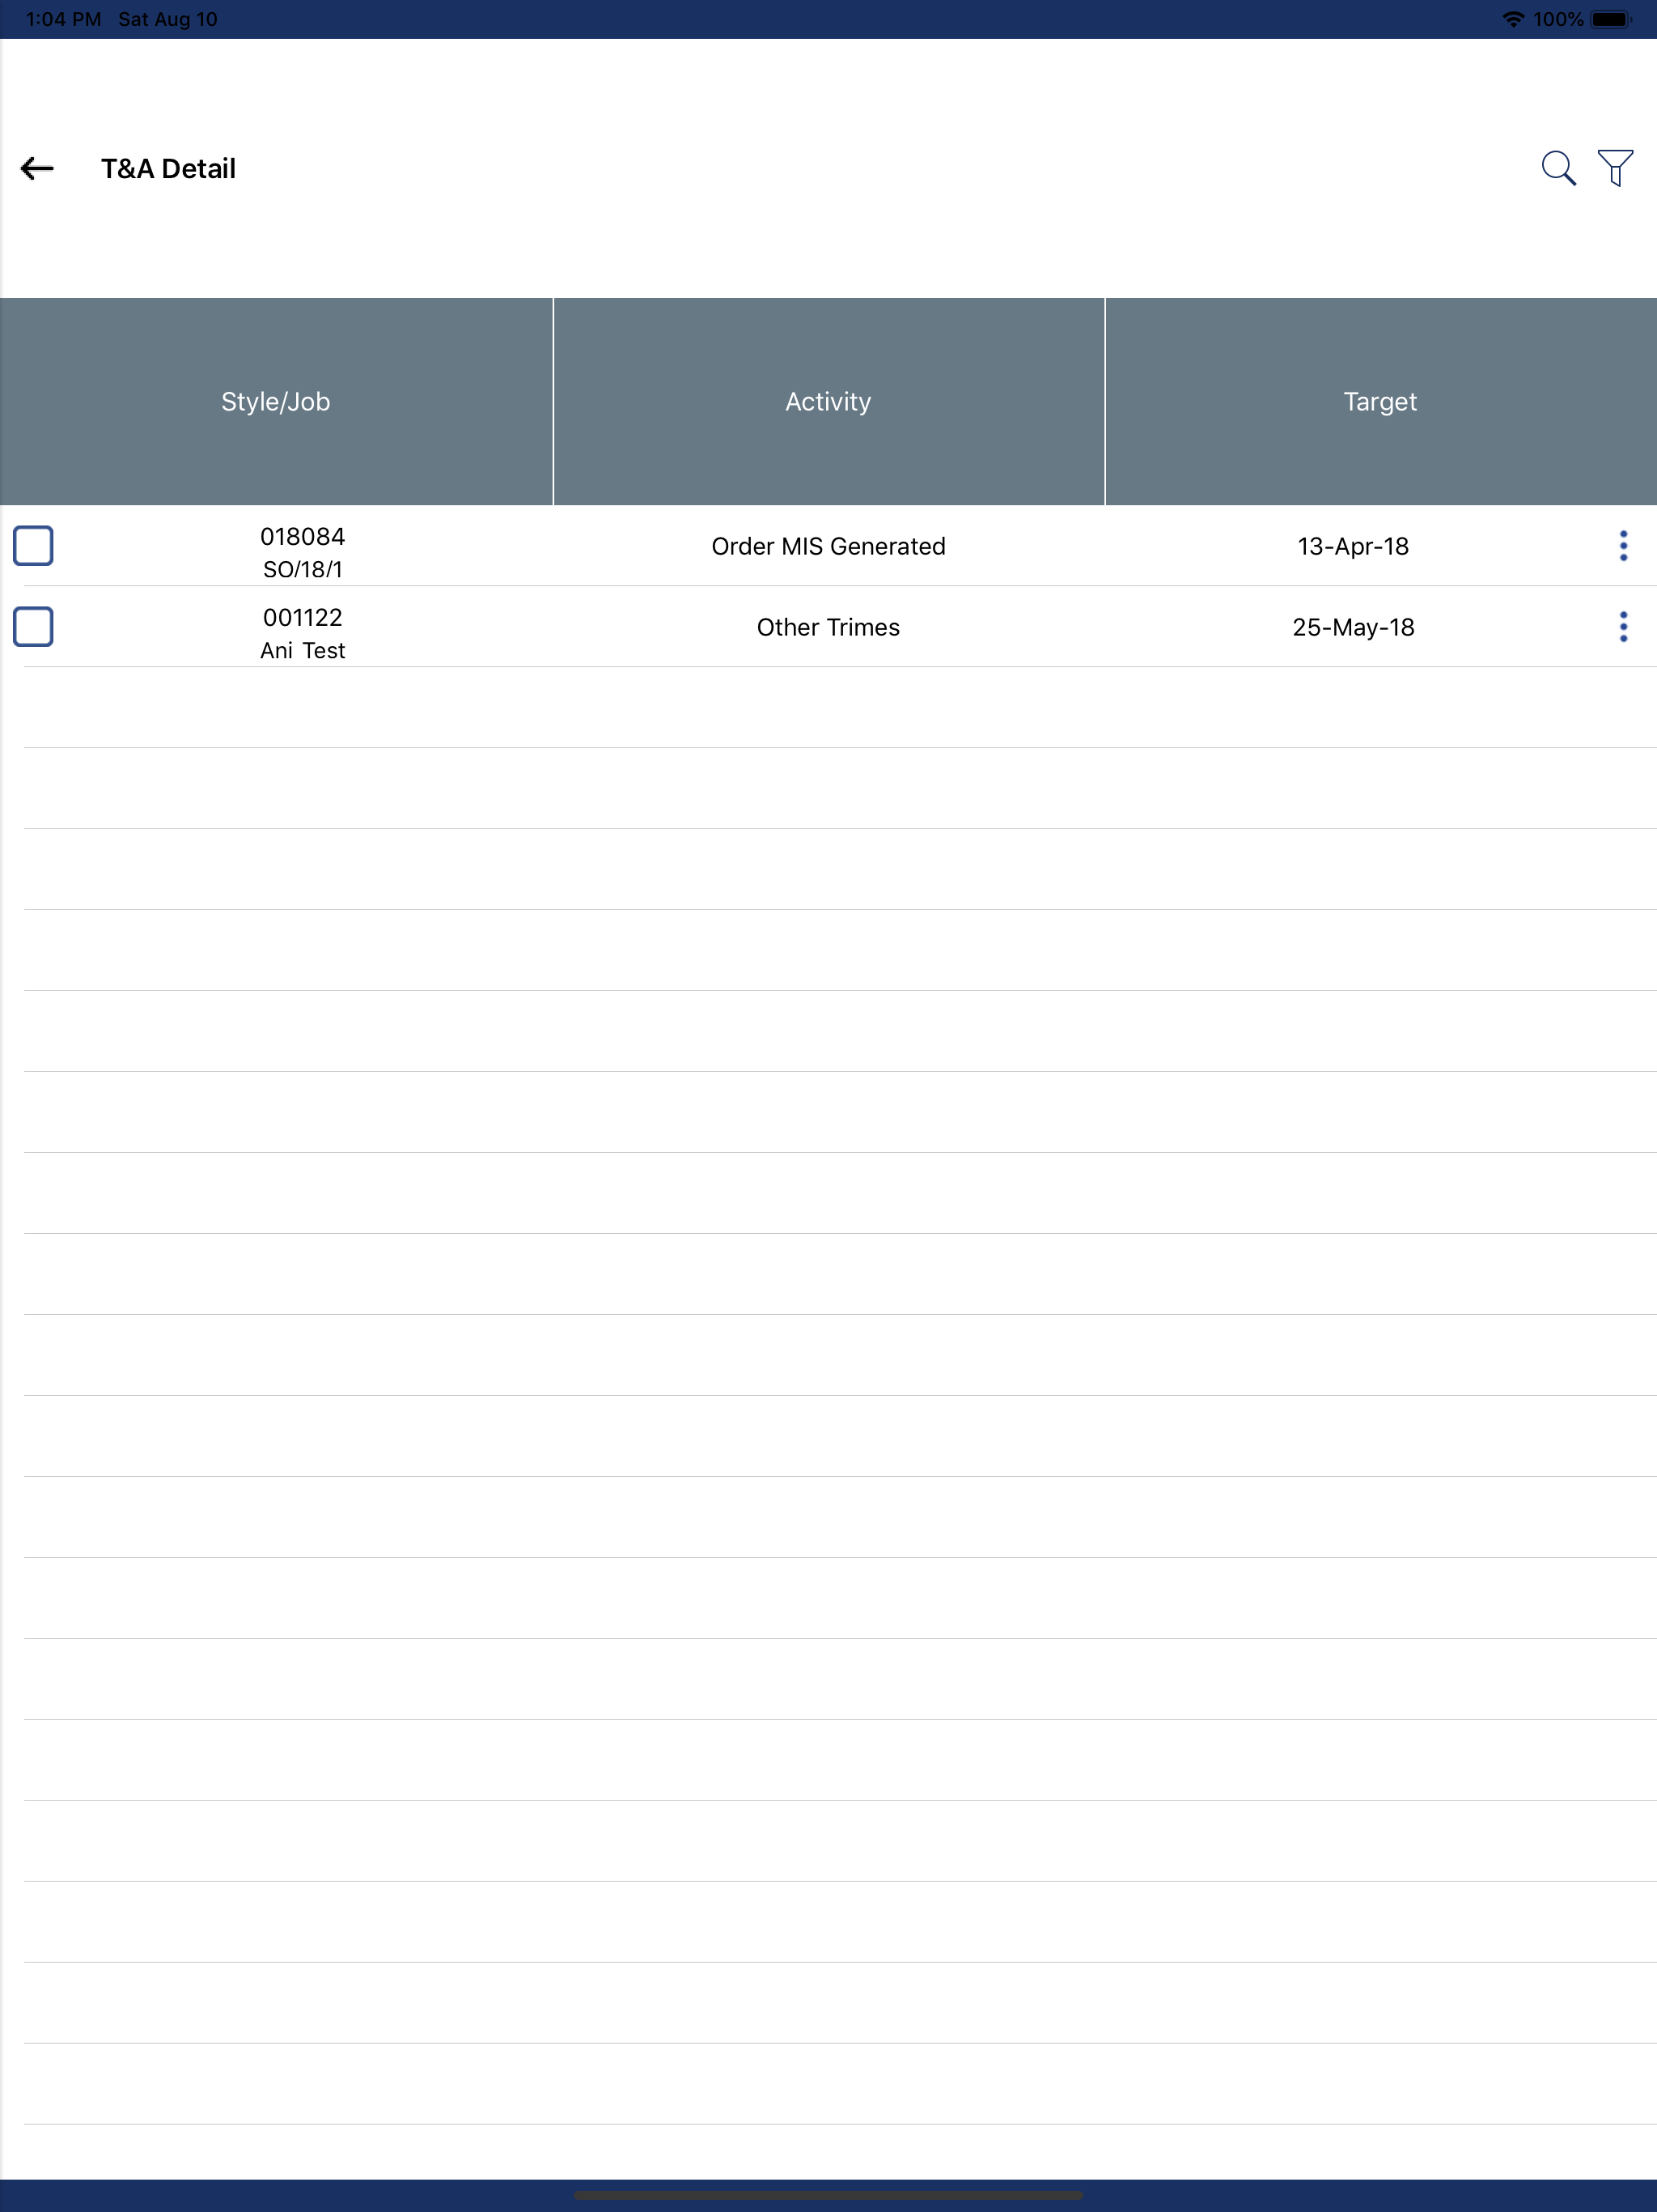Image resolution: width=1657 pixels, height=2212 pixels.
Task: Select the target date 25-May-18
Action: tap(1353, 627)
